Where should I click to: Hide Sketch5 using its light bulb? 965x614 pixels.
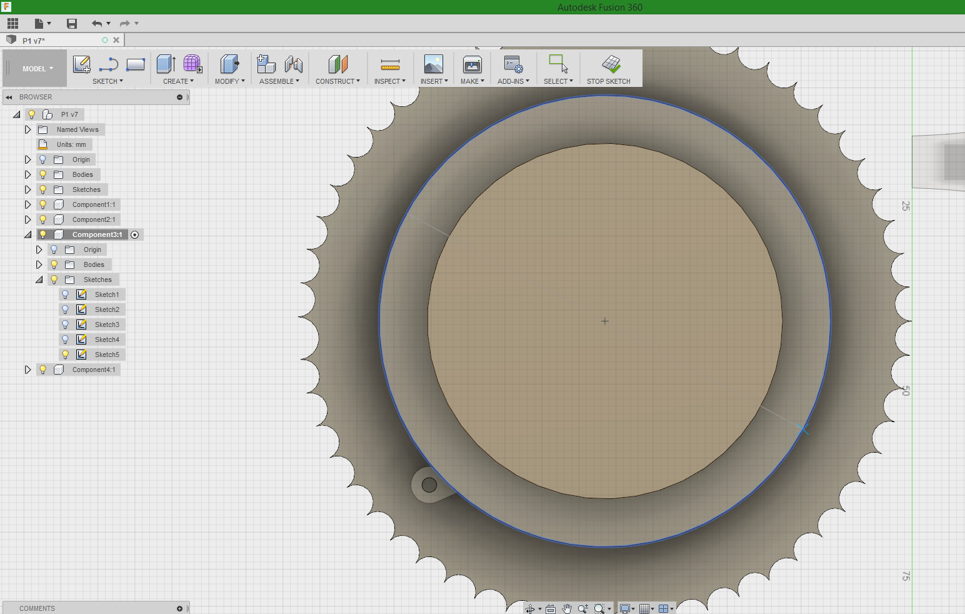[x=65, y=355]
